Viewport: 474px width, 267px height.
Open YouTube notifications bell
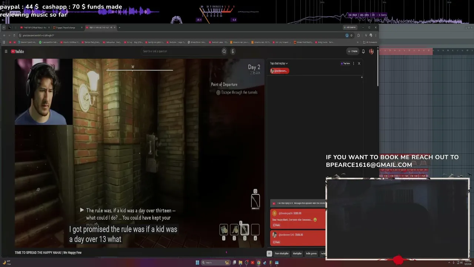(363, 51)
